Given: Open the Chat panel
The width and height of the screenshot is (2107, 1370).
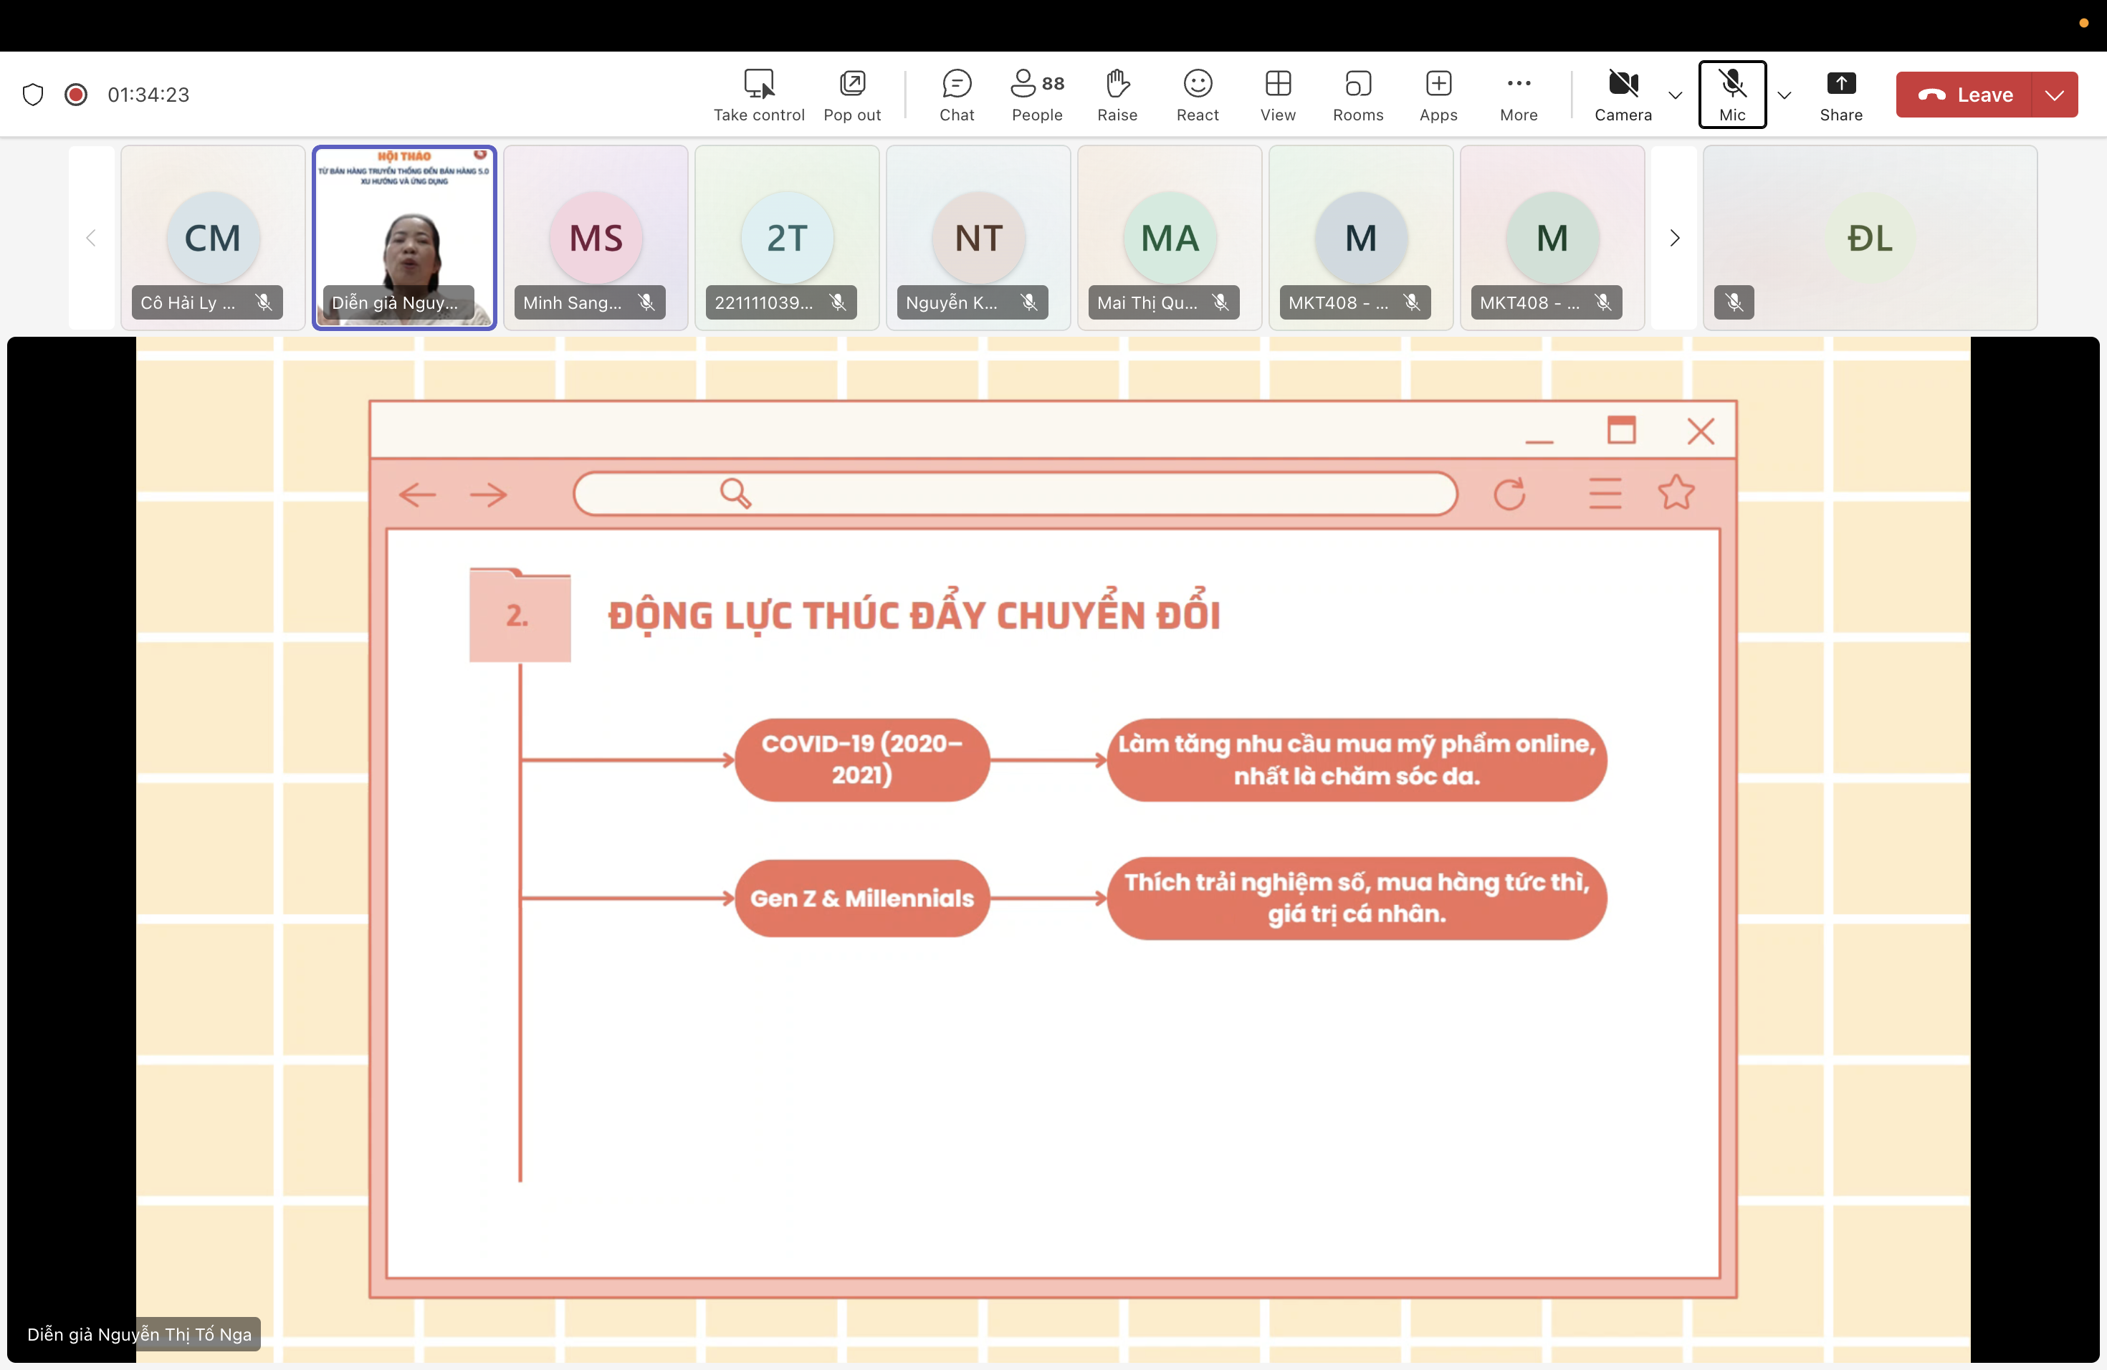Looking at the screenshot, I should pyautogui.click(x=956, y=95).
